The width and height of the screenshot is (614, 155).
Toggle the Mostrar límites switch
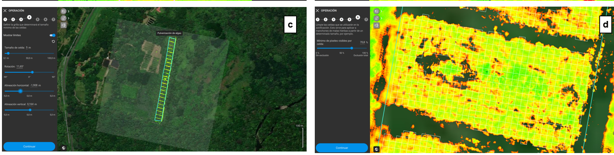[x=53, y=35]
